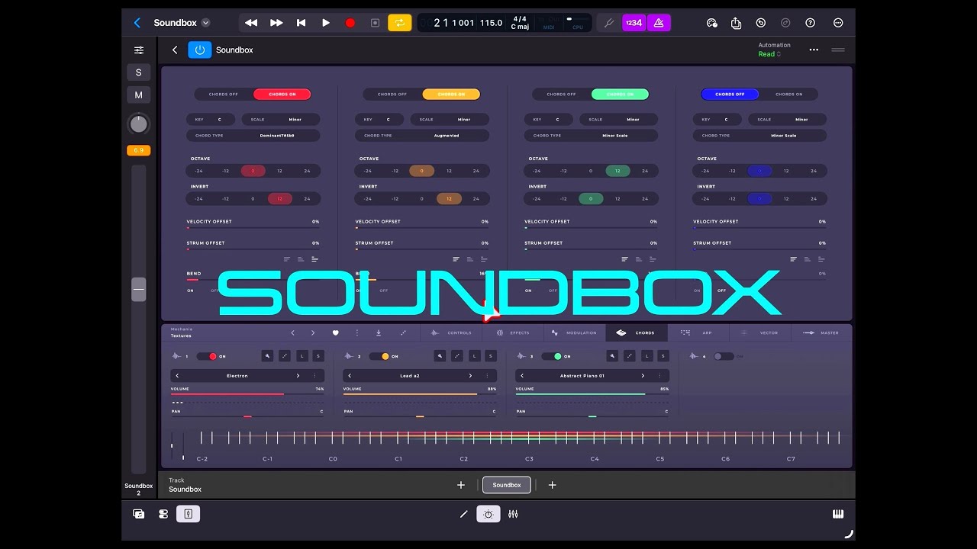Image resolution: width=977 pixels, height=549 pixels.
Task: Mute the track with M button
Action: click(138, 95)
